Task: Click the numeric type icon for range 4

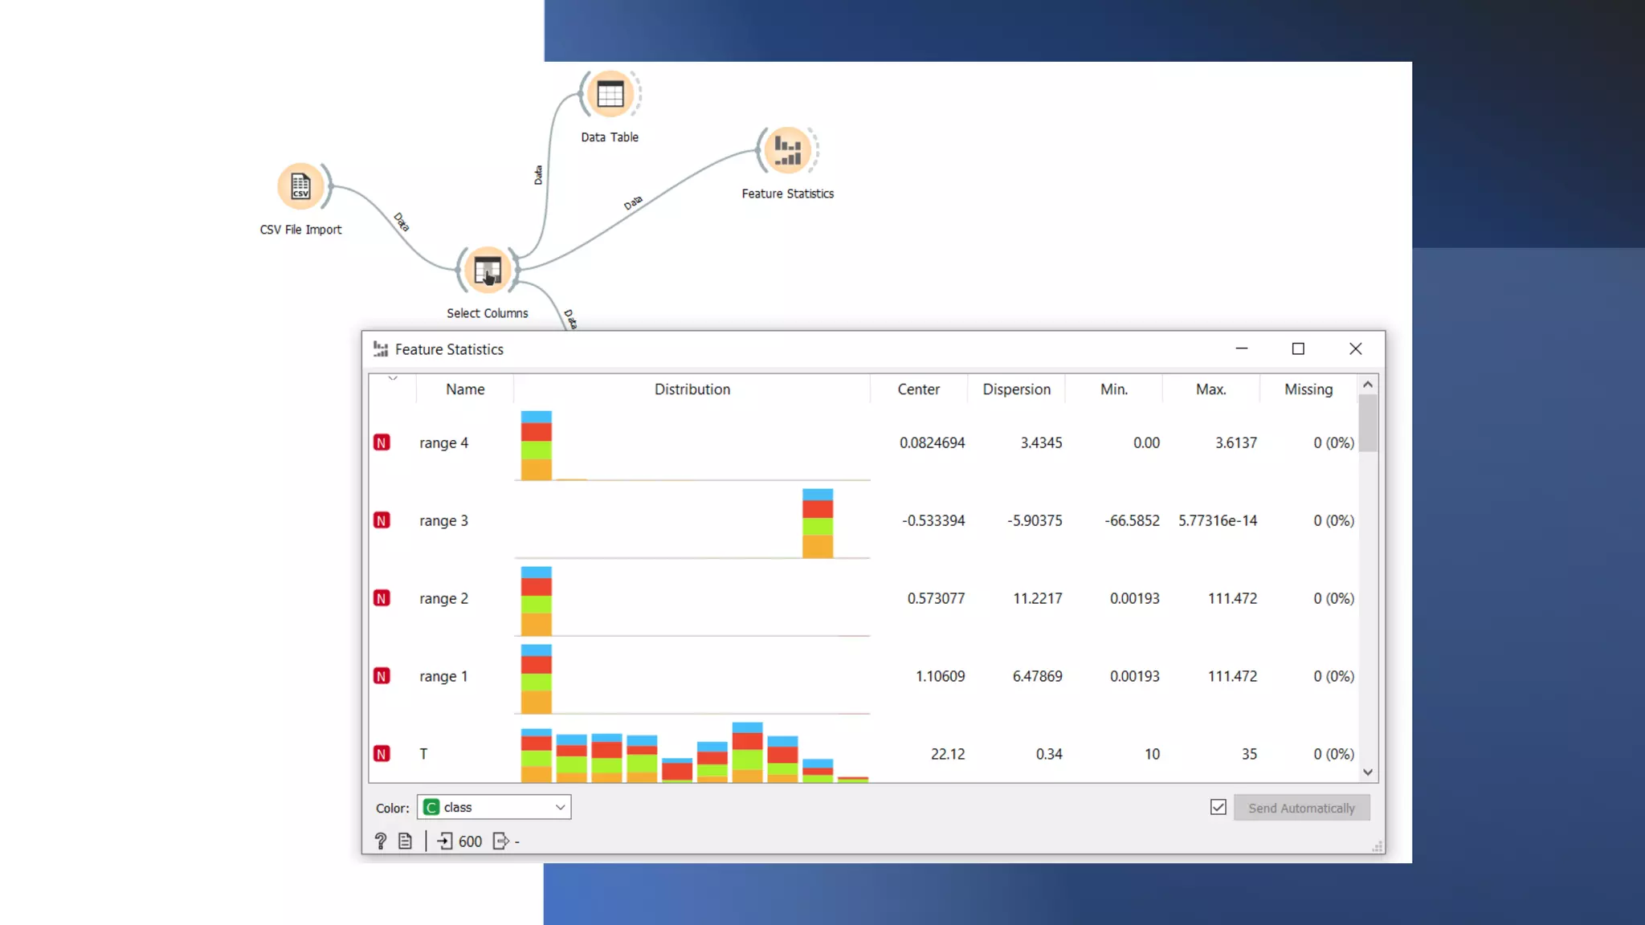Action: coord(382,443)
